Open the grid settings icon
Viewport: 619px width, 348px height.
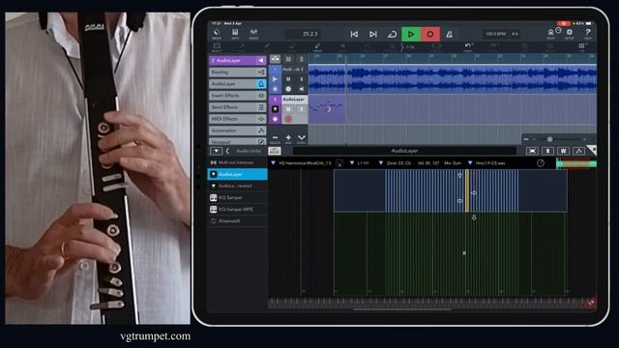[581, 47]
